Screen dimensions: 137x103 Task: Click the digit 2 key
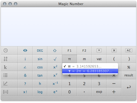point(84,83)
